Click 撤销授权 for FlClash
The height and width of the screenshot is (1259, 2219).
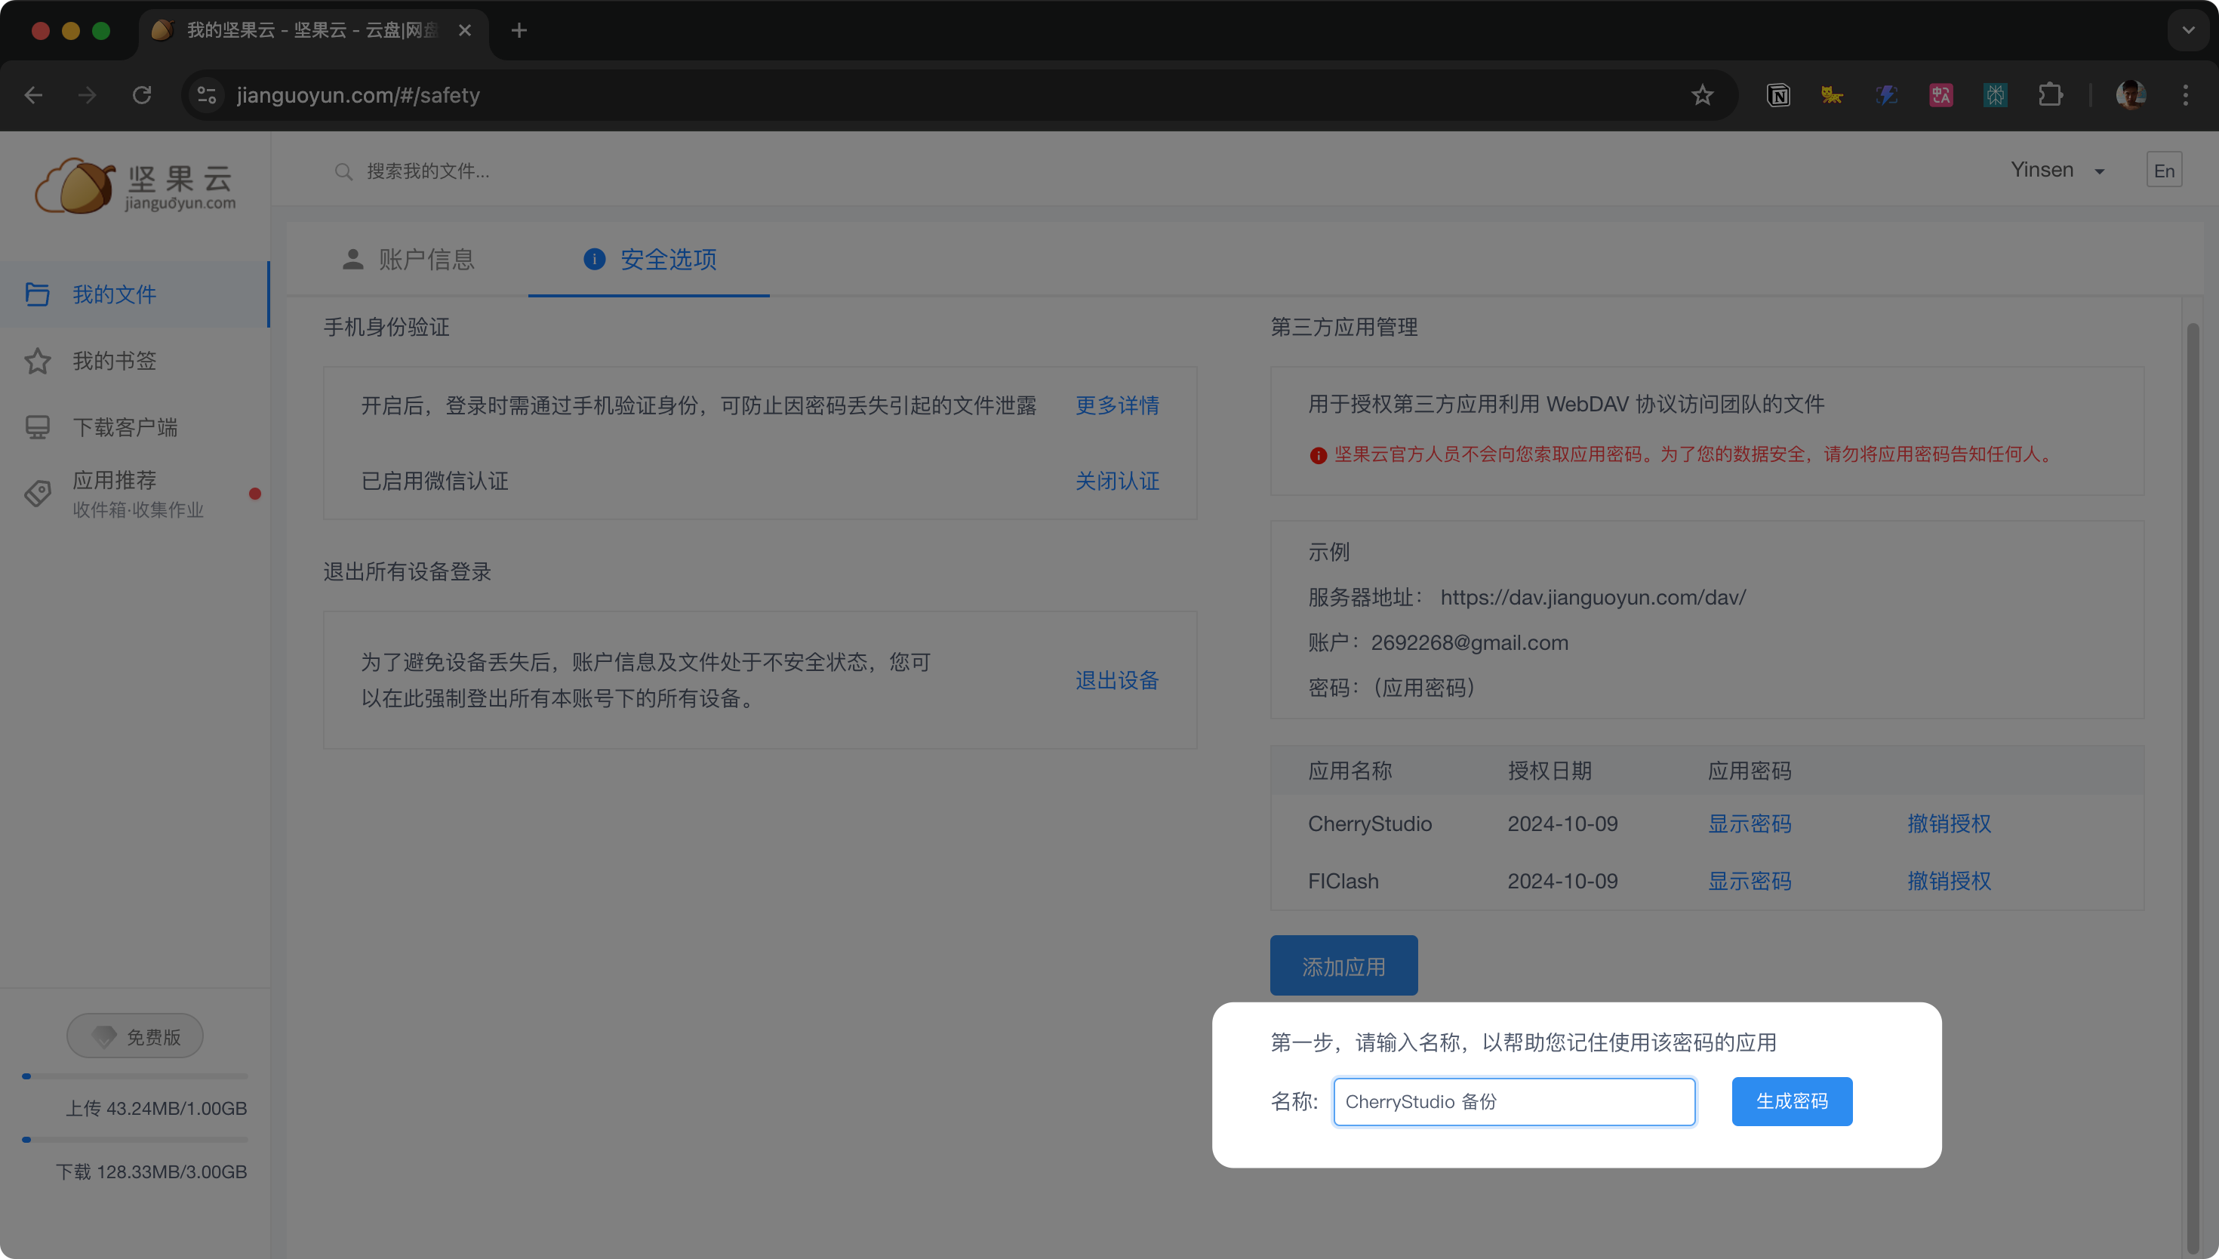[1949, 880]
